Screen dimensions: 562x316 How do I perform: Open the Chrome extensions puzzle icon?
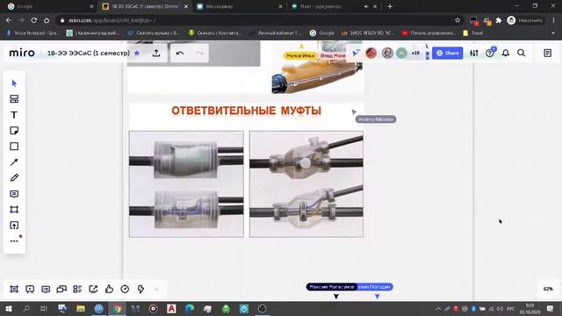pos(499,20)
